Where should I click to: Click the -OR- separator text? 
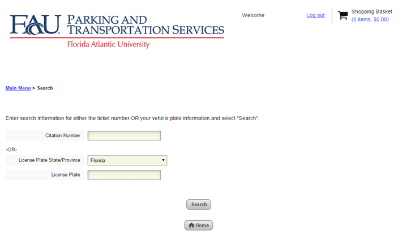click(x=11, y=150)
